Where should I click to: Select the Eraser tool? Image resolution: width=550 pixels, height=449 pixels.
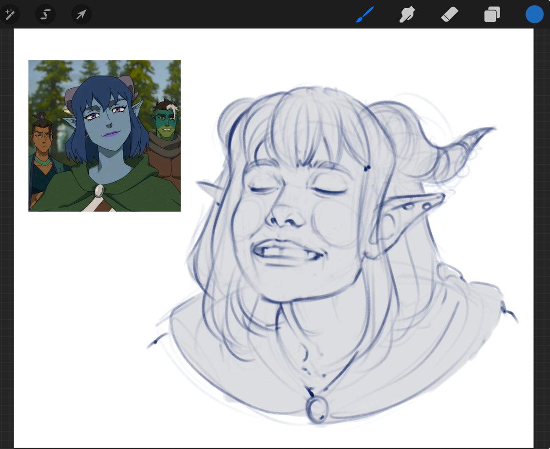pos(450,15)
